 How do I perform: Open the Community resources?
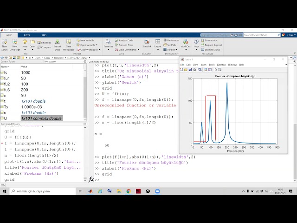point(209,40)
